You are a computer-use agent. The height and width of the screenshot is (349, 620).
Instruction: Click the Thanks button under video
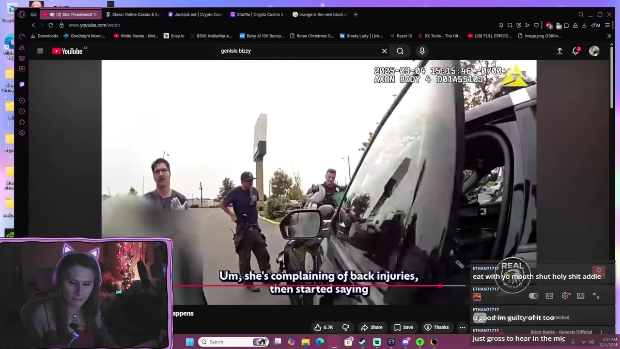(x=436, y=327)
